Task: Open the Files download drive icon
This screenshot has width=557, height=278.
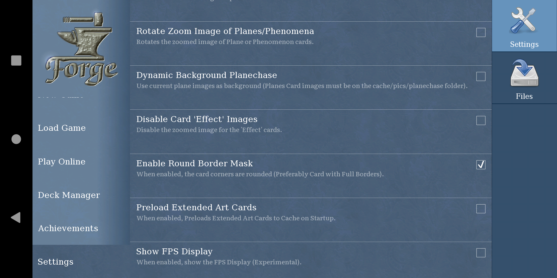Action: [524, 73]
